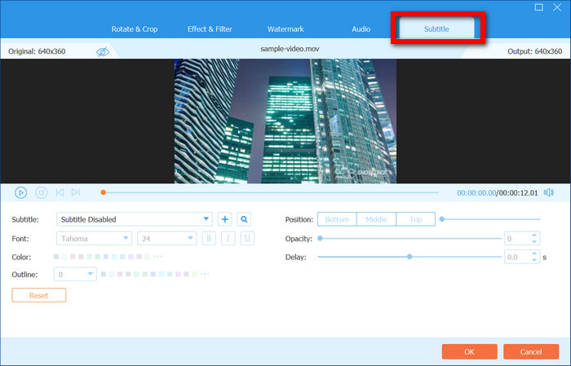Confirm changes with OK button

tap(469, 351)
